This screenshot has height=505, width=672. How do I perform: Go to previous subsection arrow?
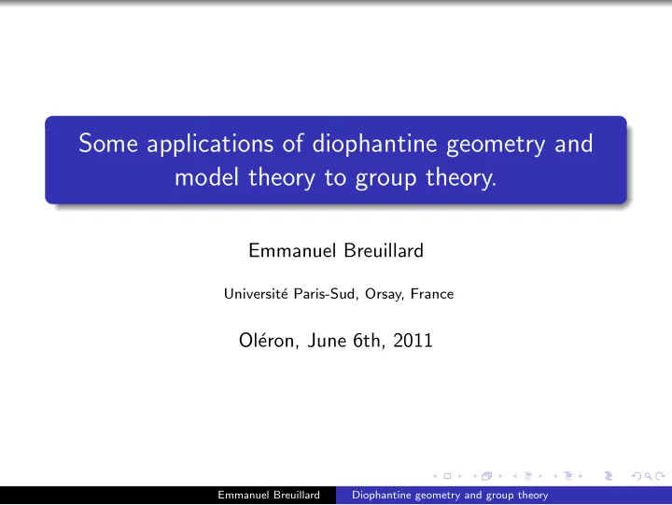[x=515, y=476]
